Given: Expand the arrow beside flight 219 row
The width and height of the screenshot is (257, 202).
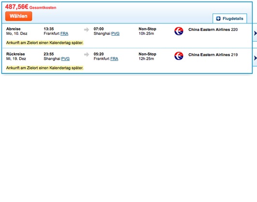Looking at the screenshot, I should point(255,58).
